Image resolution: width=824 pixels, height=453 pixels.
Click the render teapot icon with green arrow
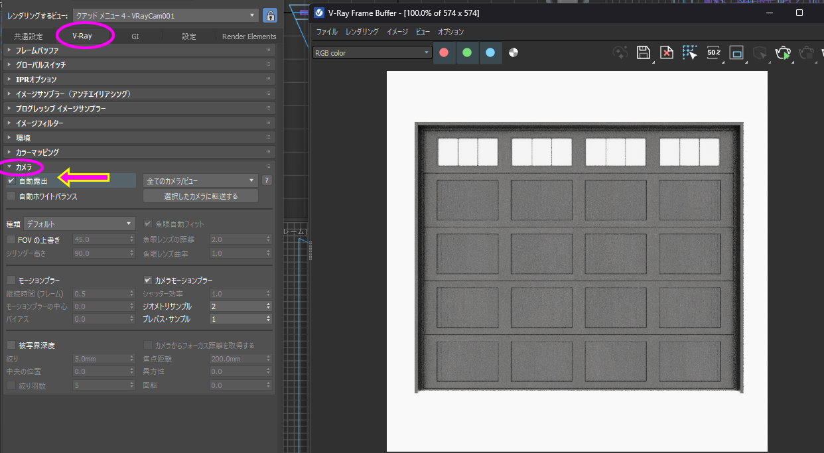coord(783,53)
